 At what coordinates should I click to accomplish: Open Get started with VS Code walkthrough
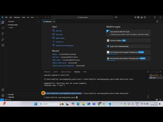click(128, 33)
